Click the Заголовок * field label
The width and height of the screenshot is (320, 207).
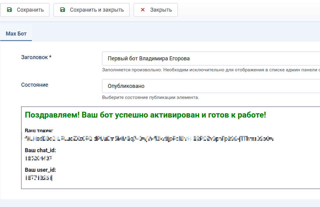tap(36, 57)
